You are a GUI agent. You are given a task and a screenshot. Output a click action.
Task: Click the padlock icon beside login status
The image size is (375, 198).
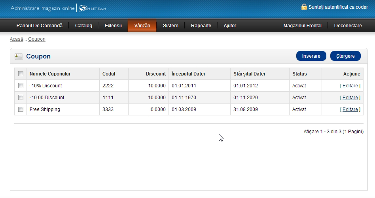(304, 7)
